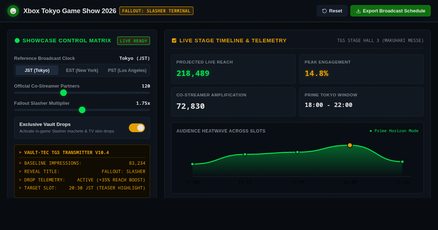Click the Prime Horizon Mode legend
This screenshot has width=438, height=230.
pos(394,131)
